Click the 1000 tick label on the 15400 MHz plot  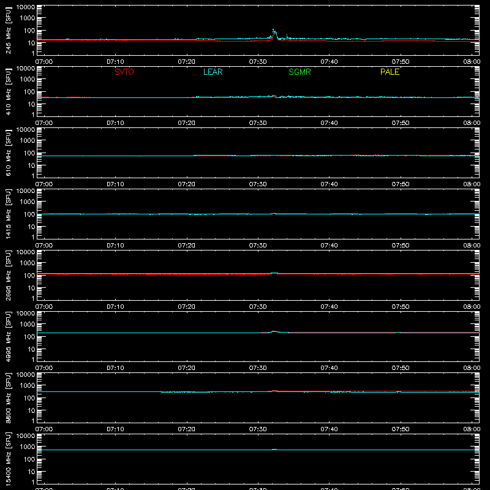pyautogui.click(x=28, y=447)
